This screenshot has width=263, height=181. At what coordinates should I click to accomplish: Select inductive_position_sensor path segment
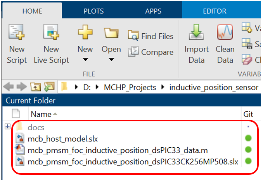214,88
